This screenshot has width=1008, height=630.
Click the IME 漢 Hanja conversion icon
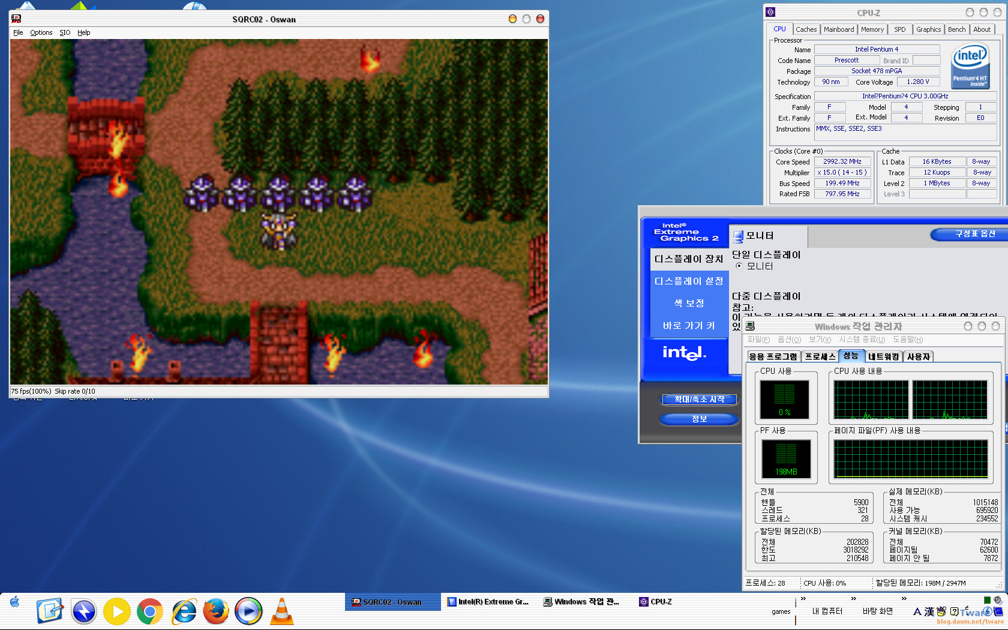click(929, 611)
